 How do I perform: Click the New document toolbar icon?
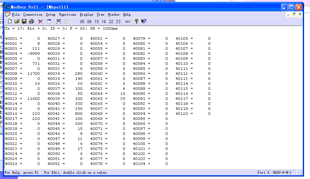10,22
